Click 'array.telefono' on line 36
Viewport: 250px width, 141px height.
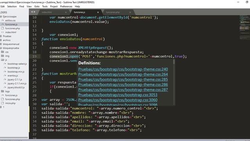point(111,130)
